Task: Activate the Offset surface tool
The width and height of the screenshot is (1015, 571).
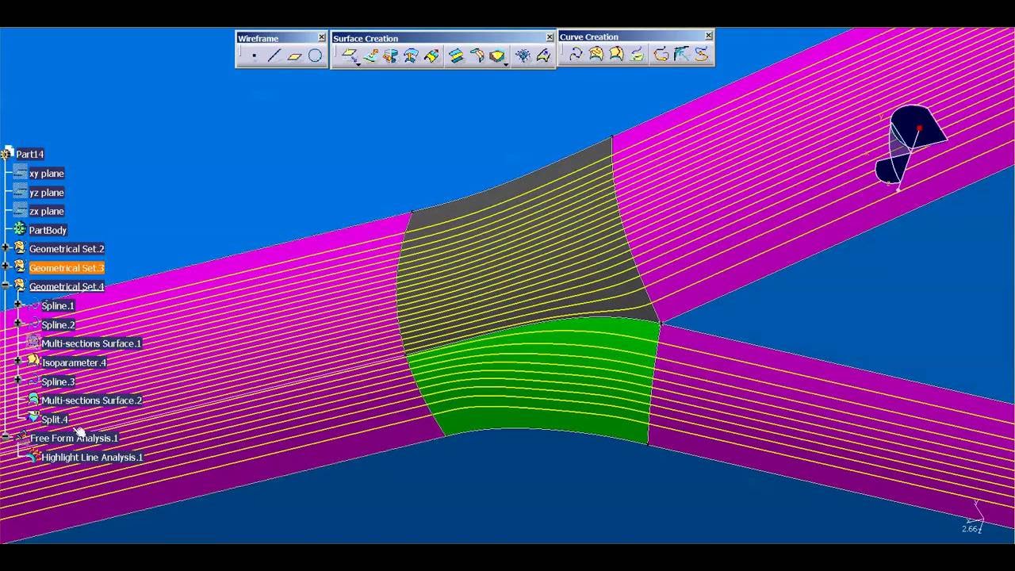Action: coord(411,56)
